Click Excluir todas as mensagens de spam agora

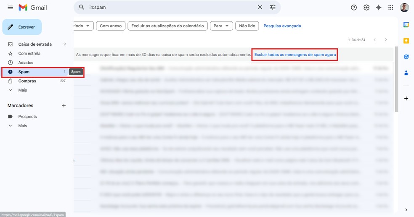pos(295,55)
